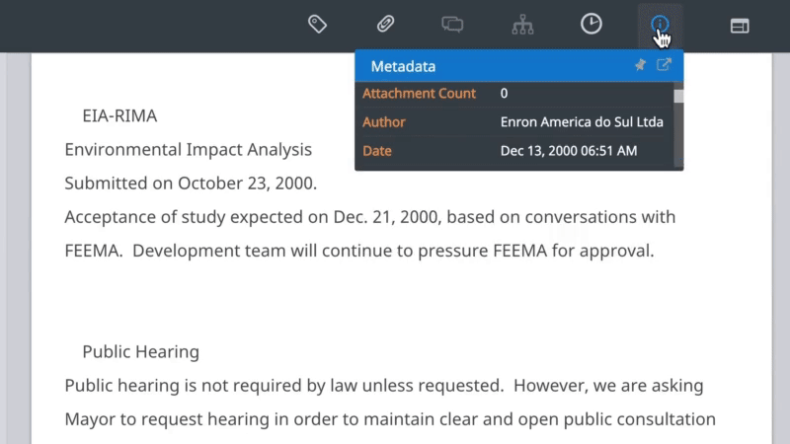The height and width of the screenshot is (444, 790).
Task: Click the Metadata panel scrollbar thumb
Action: (678, 96)
